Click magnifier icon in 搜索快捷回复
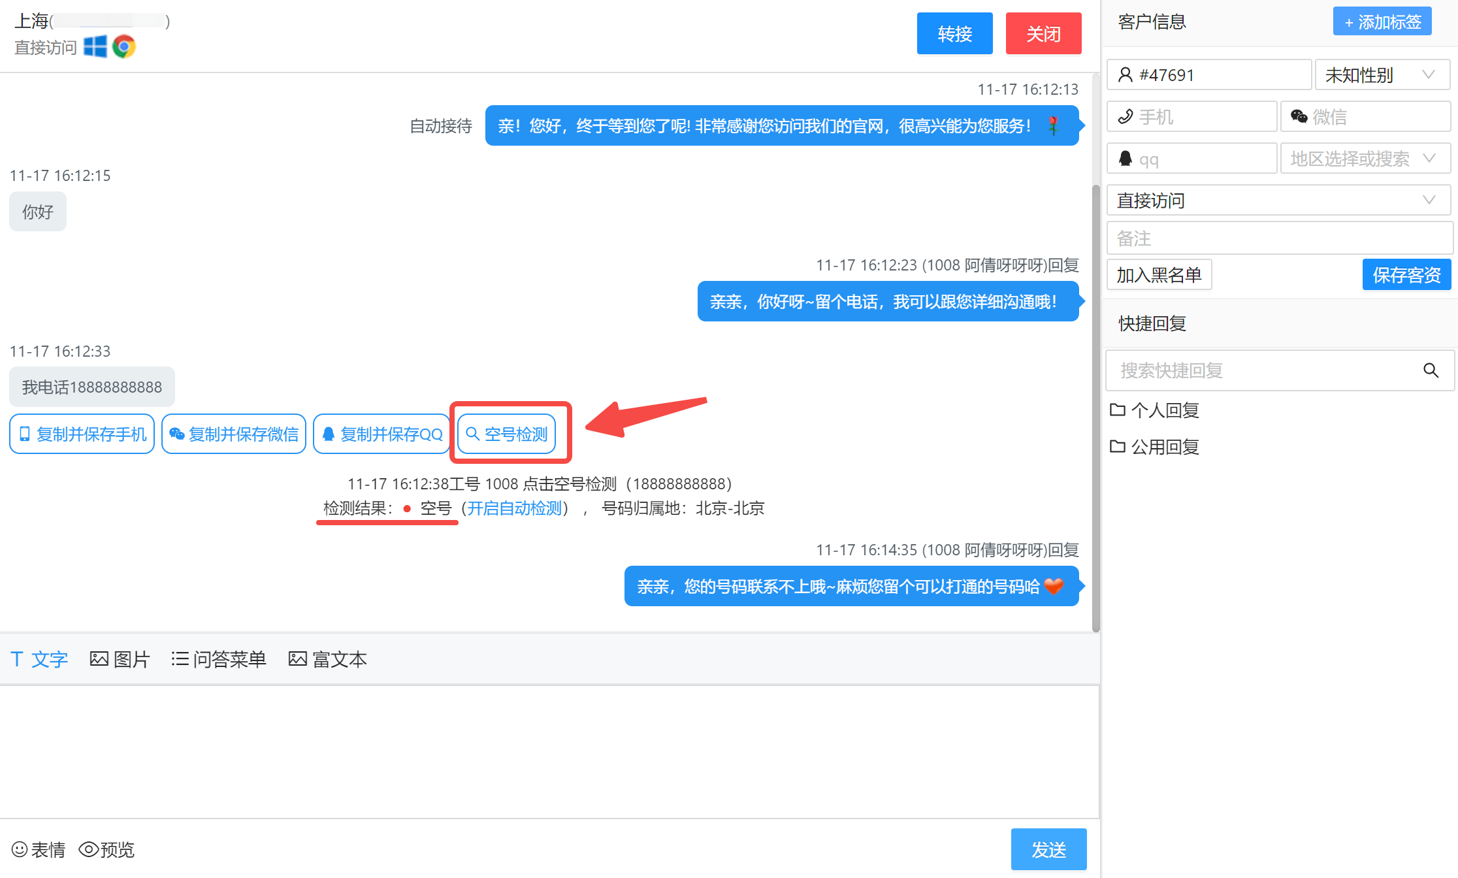Viewport: 1458px width, 878px height. [x=1431, y=370]
